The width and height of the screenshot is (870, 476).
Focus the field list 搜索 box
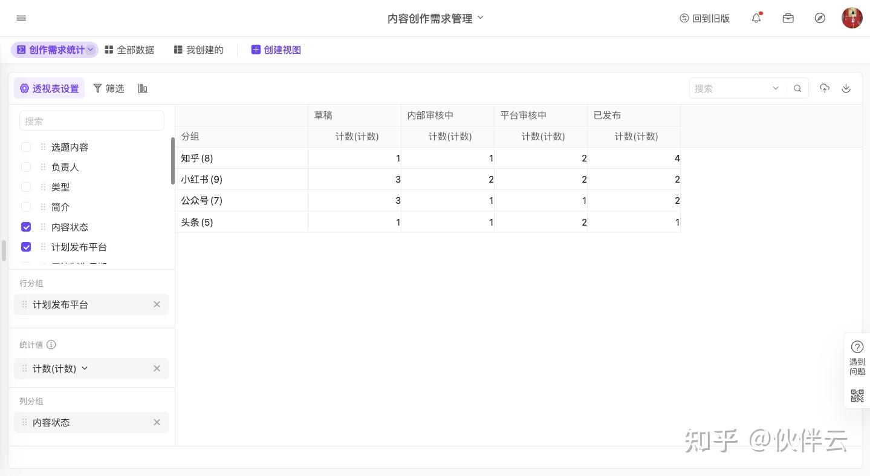click(92, 121)
